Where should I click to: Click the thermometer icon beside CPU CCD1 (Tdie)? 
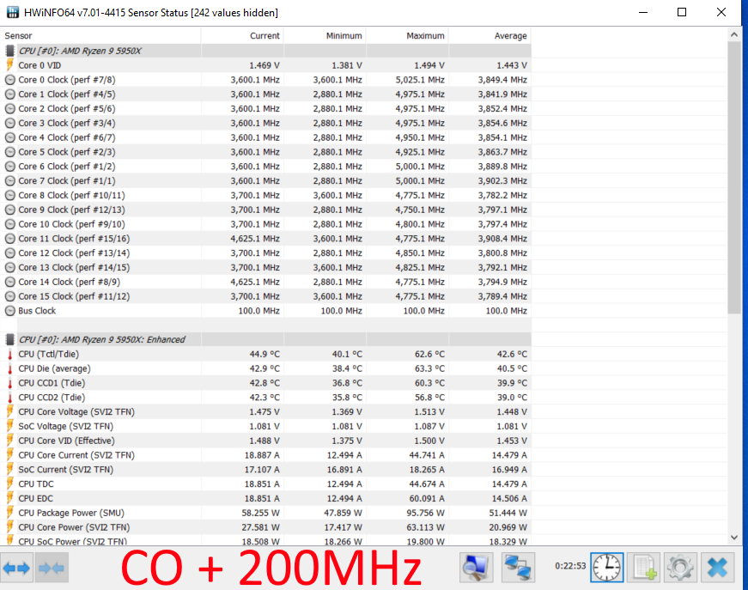(9, 383)
